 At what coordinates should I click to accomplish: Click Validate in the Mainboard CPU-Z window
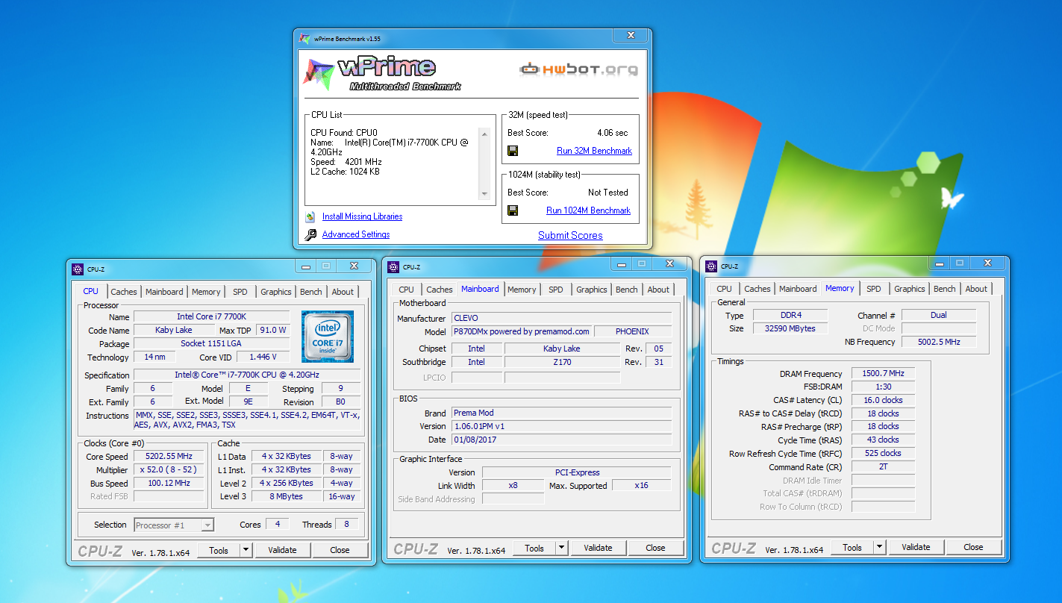click(x=598, y=548)
